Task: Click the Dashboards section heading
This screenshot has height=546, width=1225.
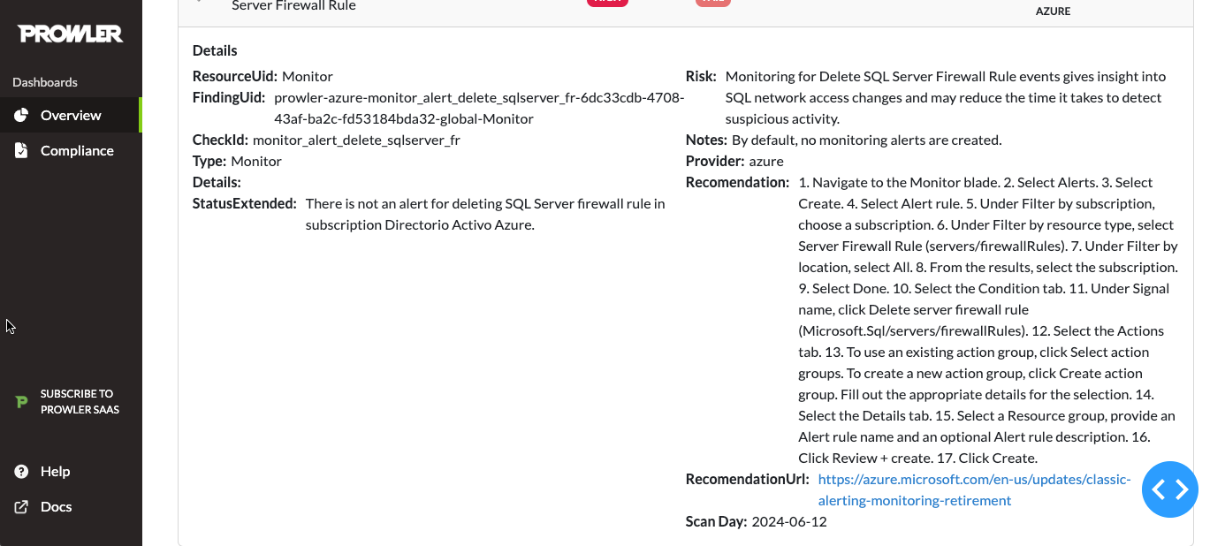Action: pyautogui.click(x=45, y=82)
